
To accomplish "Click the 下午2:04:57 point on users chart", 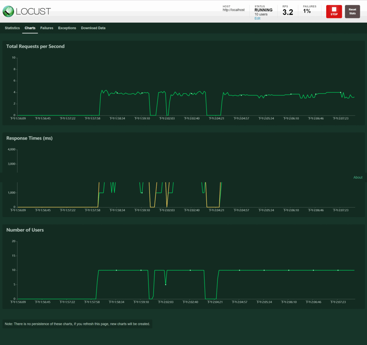I will pyautogui.click(x=240, y=270).
